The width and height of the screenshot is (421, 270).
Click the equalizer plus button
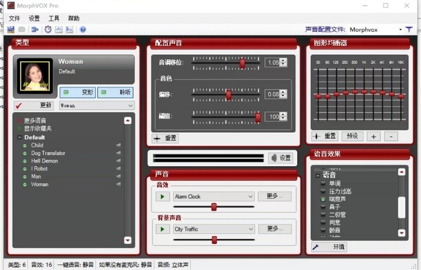(x=374, y=137)
